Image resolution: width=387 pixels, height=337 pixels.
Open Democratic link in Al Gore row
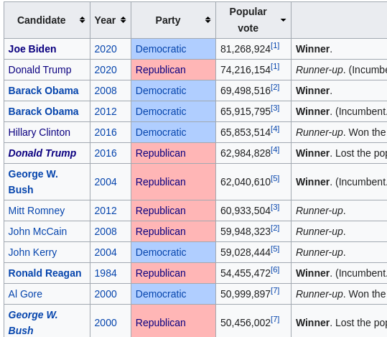161,294
